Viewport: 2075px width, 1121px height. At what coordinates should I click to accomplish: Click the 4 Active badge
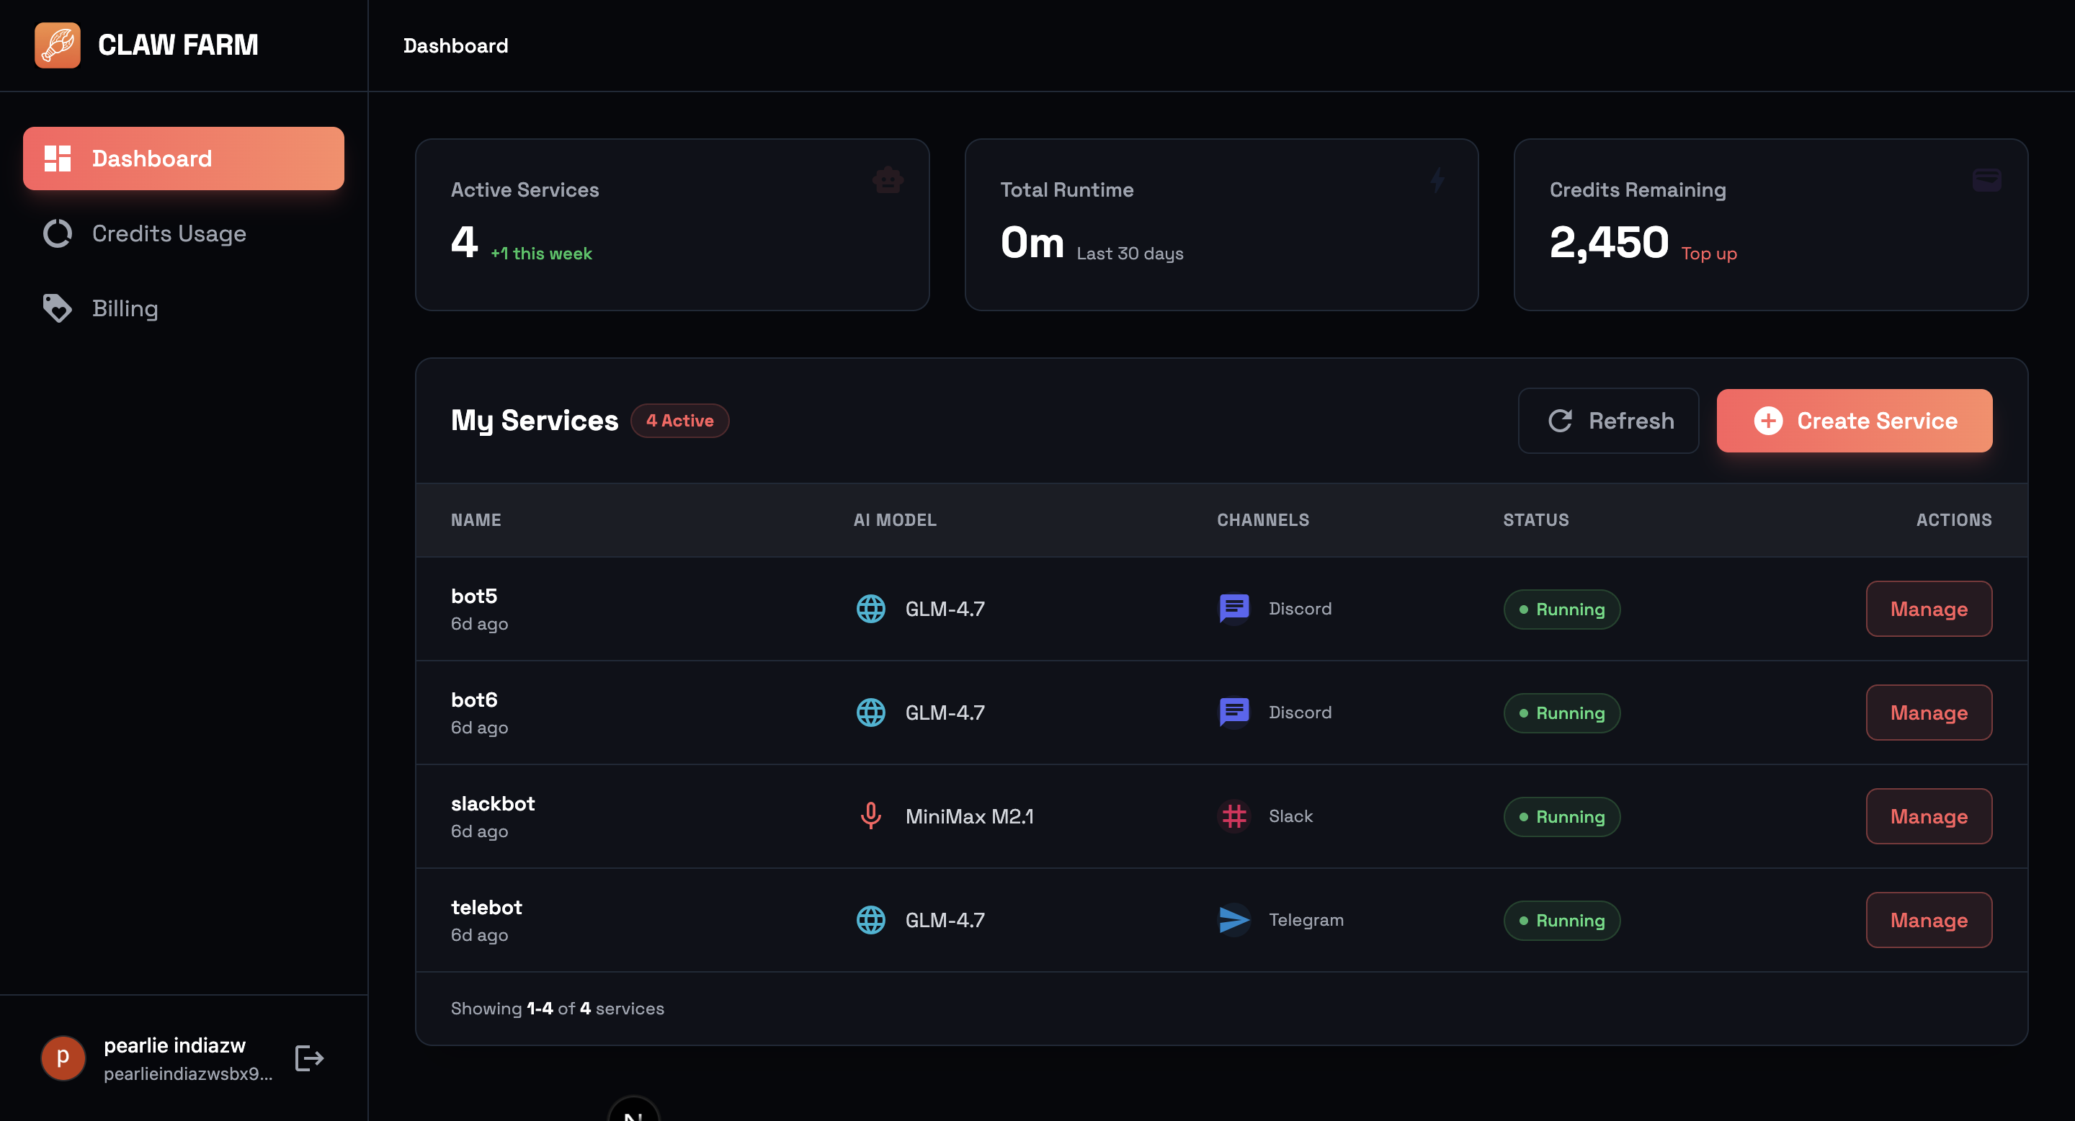pyautogui.click(x=680, y=421)
